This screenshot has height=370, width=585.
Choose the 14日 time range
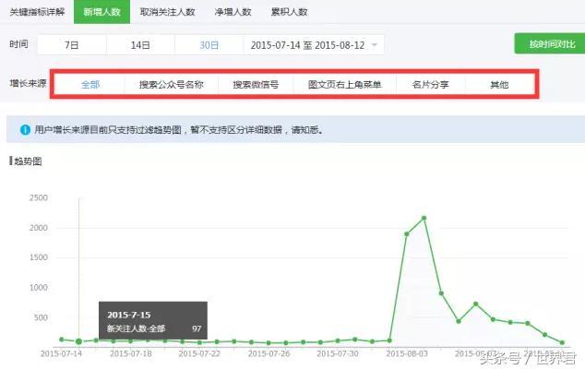pos(140,45)
